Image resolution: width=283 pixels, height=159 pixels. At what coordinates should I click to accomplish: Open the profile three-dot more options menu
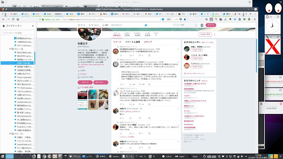tap(214, 34)
